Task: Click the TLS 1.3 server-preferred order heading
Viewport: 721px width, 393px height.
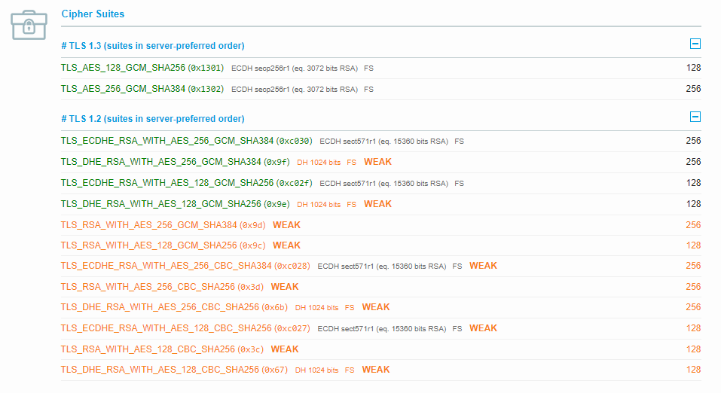Action: pos(153,45)
